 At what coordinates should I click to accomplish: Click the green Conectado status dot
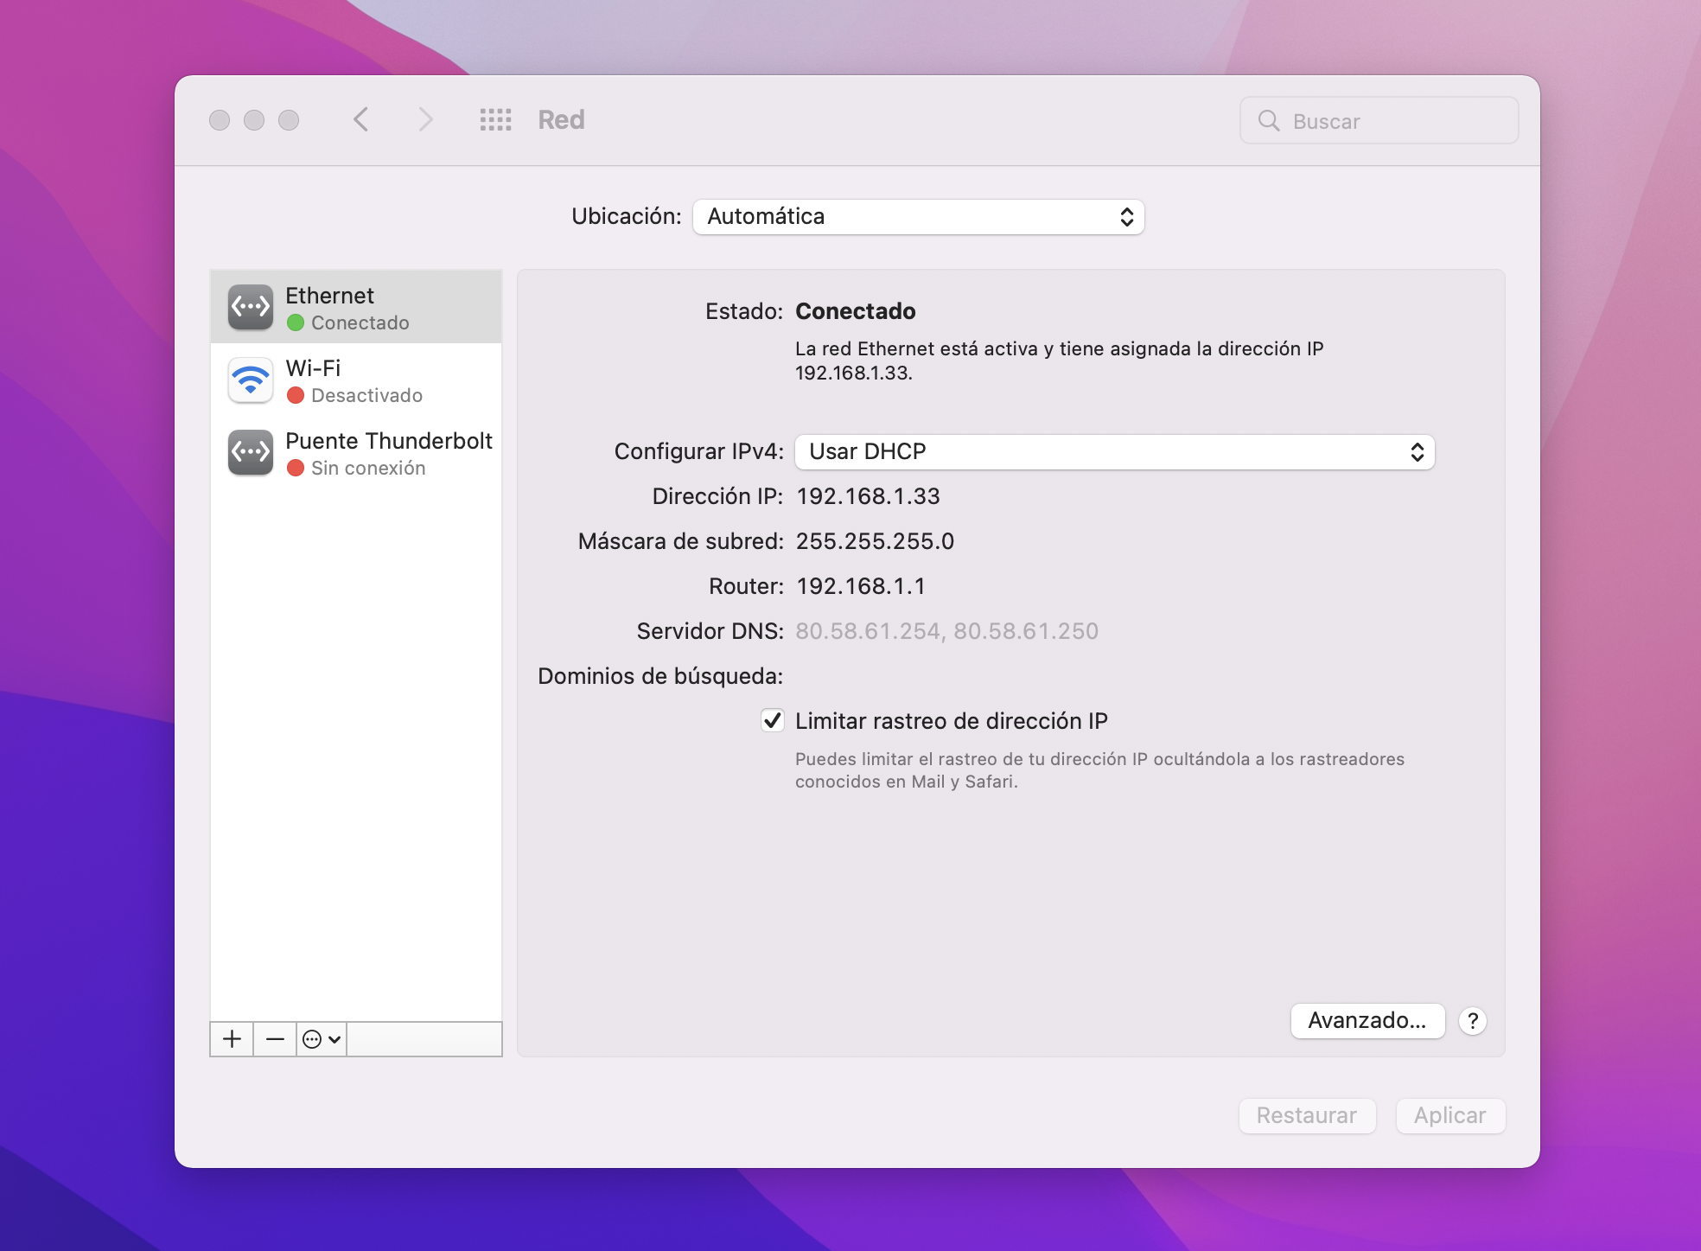coord(296,322)
